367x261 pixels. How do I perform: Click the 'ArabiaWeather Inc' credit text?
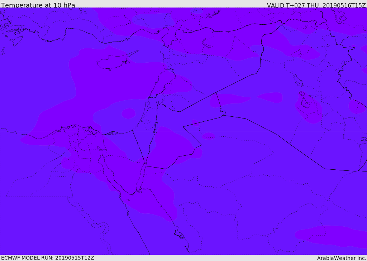341,258
